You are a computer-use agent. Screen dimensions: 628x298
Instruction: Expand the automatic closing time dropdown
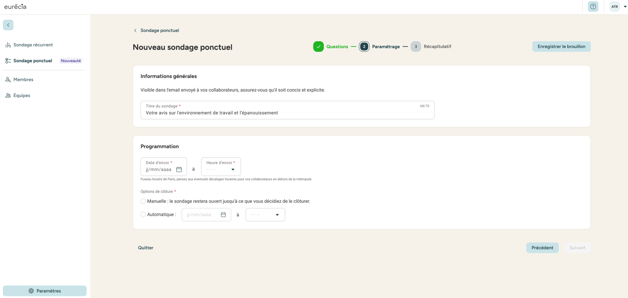click(265, 215)
